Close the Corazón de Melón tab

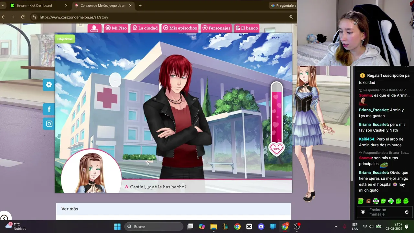click(x=130, y=6)
